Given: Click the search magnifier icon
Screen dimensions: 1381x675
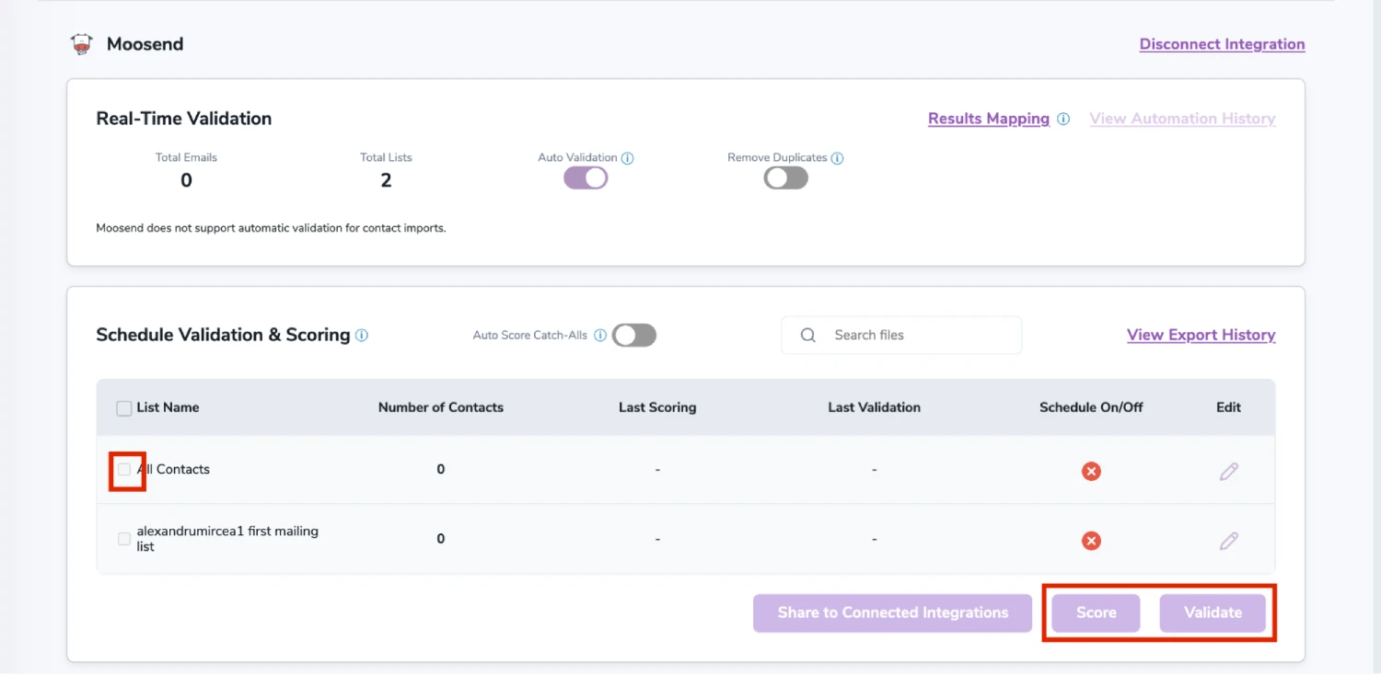Looking at the screenshot, I should click(807, 335).
